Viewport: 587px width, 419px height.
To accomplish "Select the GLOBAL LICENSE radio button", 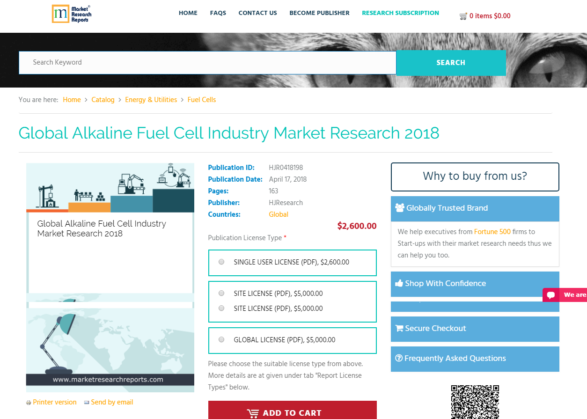I will [221, 339].
